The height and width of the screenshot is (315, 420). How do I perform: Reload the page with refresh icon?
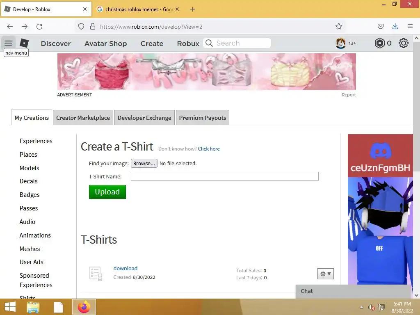click(39, 27)
